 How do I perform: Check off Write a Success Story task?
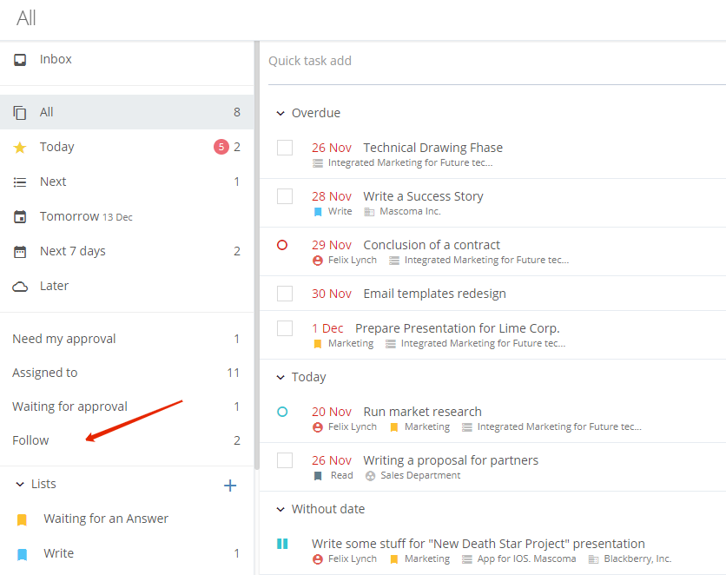(x=285, y=196)
